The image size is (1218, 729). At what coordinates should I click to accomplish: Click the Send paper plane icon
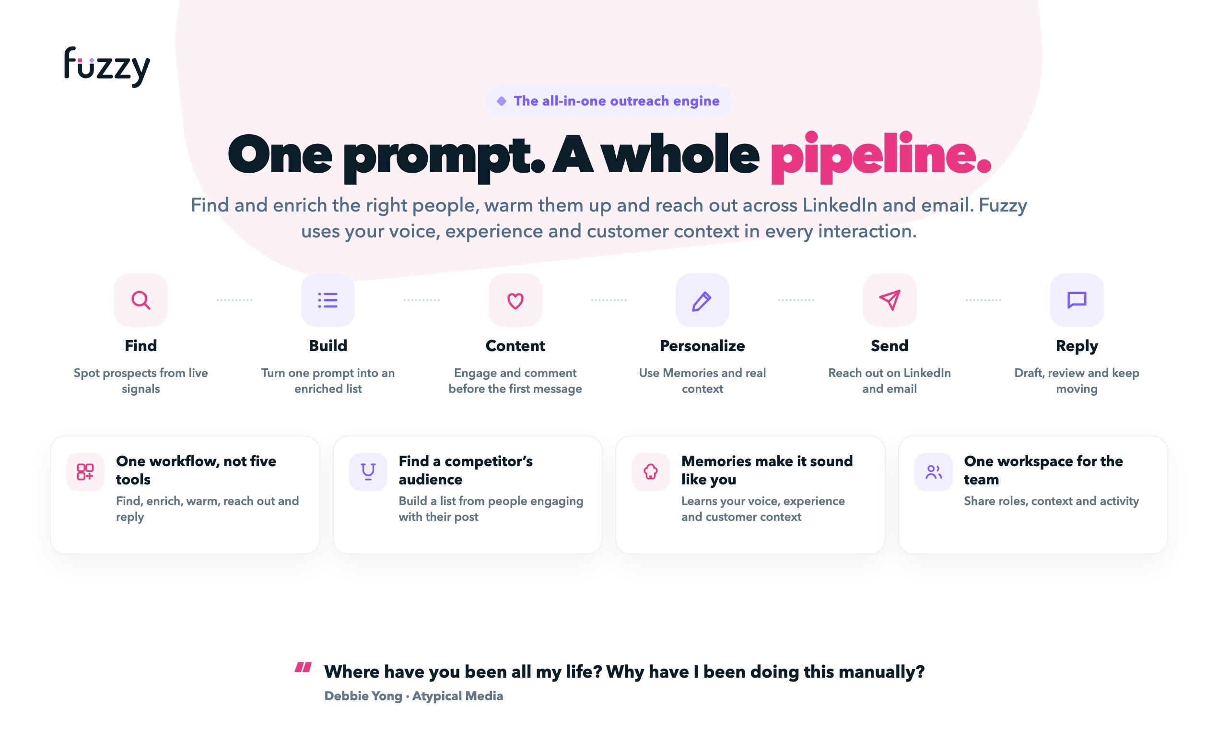(x=890, y=300)
